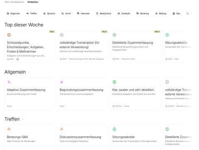
Task: Click the Allgemein section heading
Action: 15,72
